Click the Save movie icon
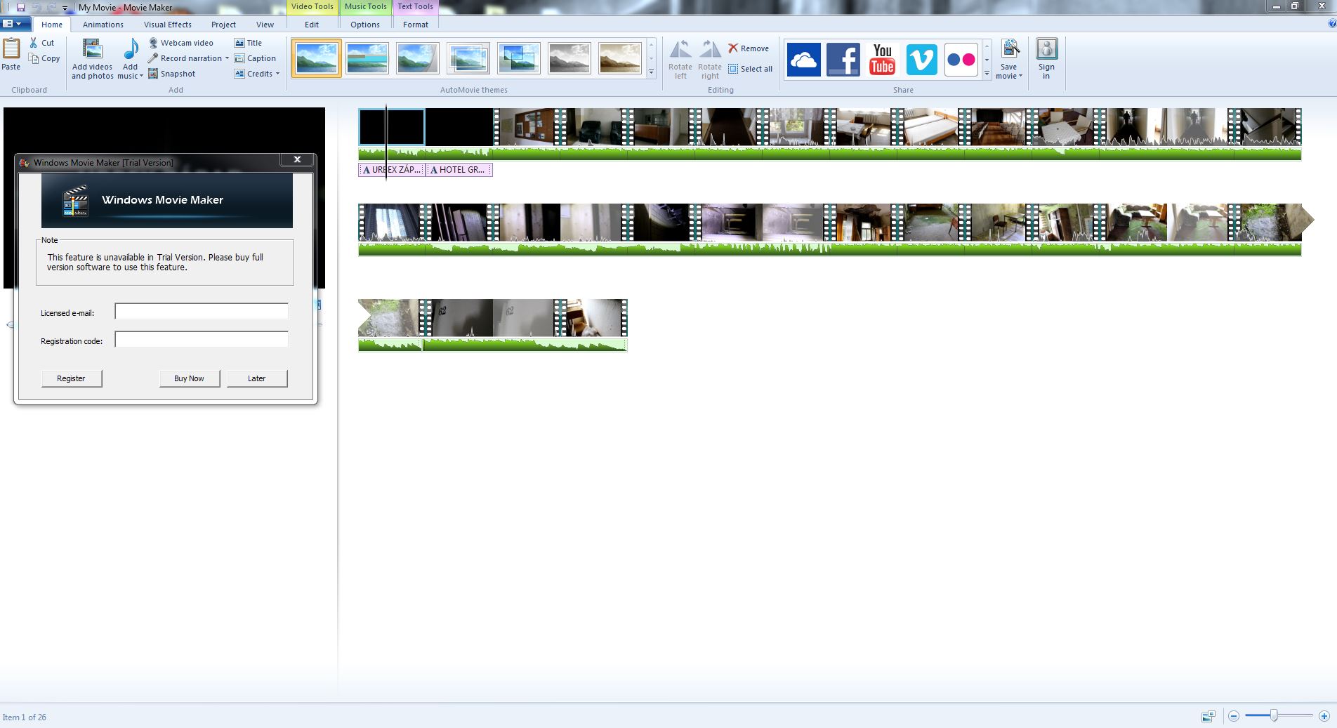This screenshot has width=1337, height=728. pyautogui.click(x=1009, y=49)
